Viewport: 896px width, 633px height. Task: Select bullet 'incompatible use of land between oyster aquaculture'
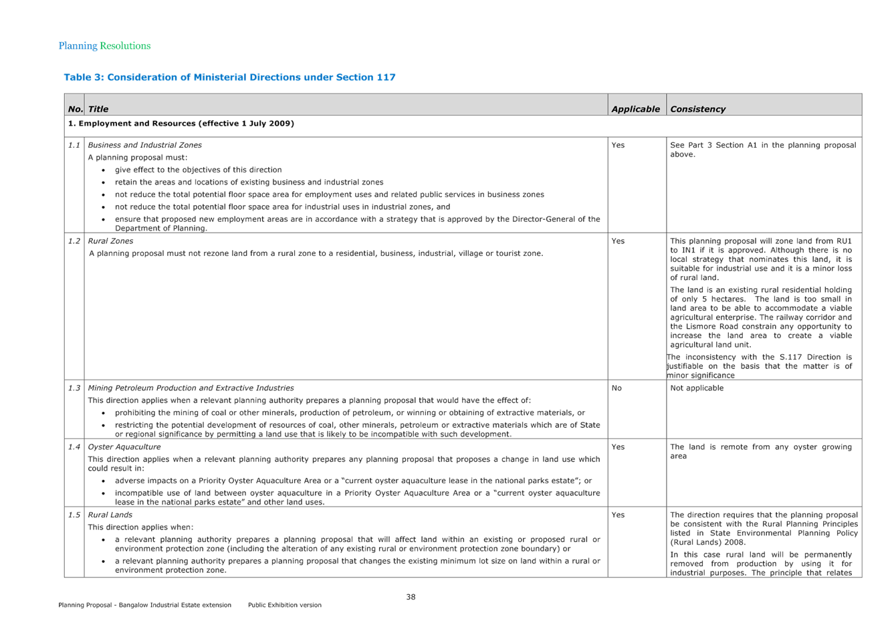[x=357, y=497]
